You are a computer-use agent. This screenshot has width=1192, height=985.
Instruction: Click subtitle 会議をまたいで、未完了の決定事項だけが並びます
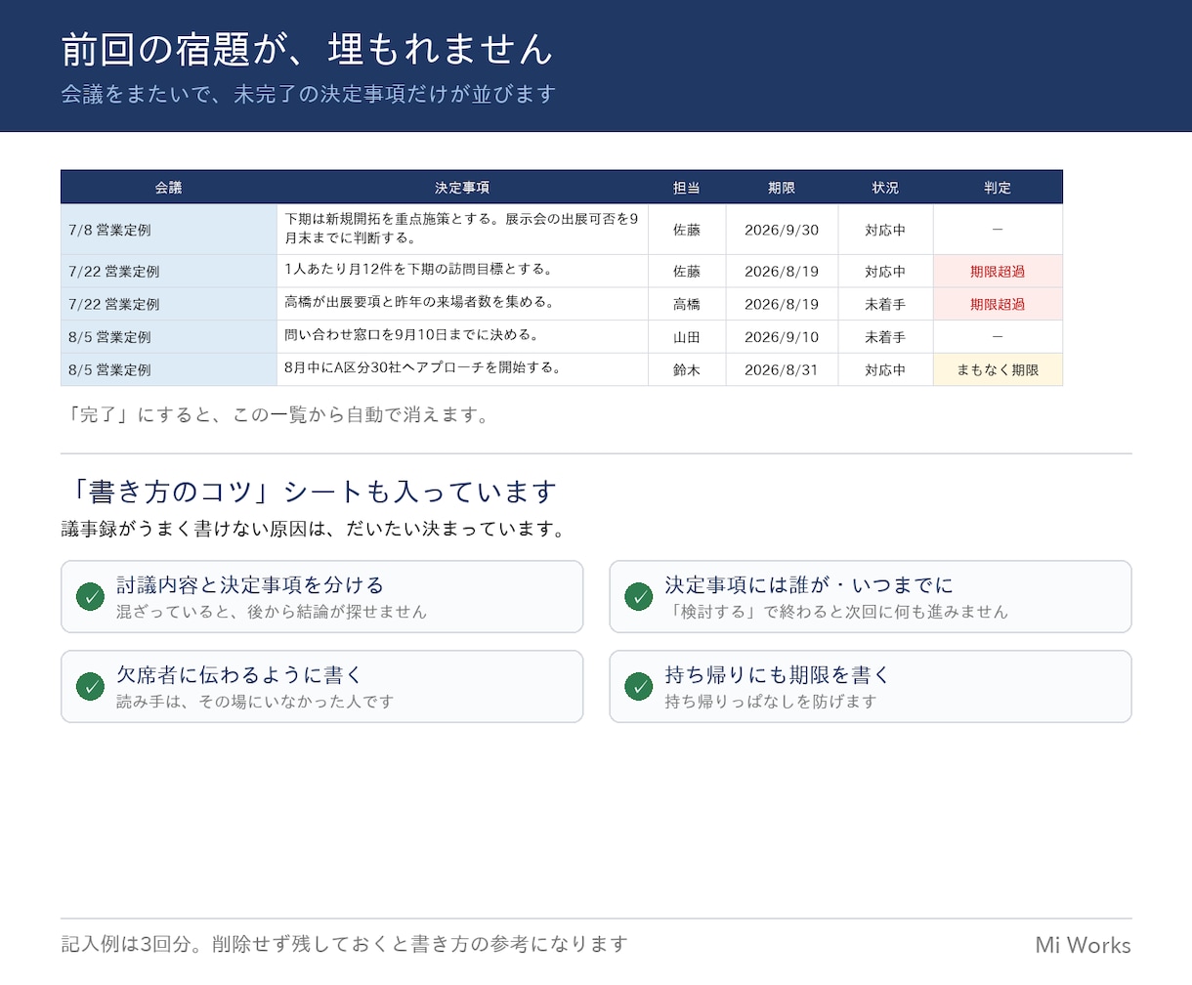tap(309, 94)
